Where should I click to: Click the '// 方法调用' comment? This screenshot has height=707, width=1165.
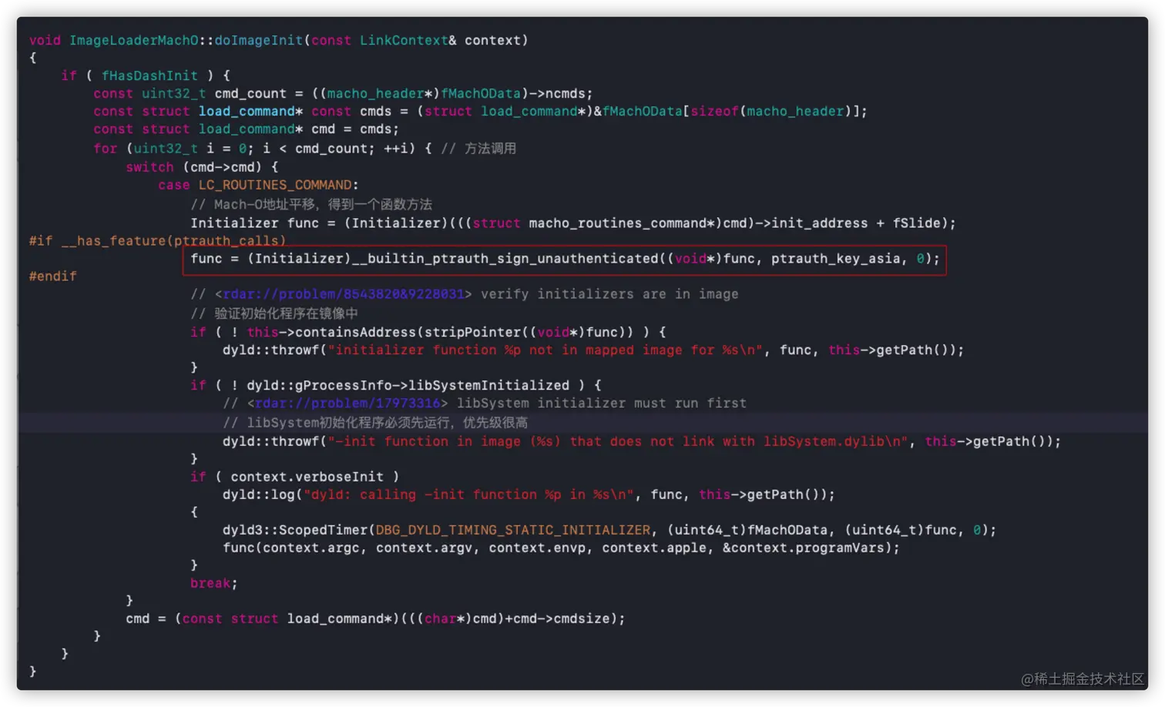pos(478,149)
